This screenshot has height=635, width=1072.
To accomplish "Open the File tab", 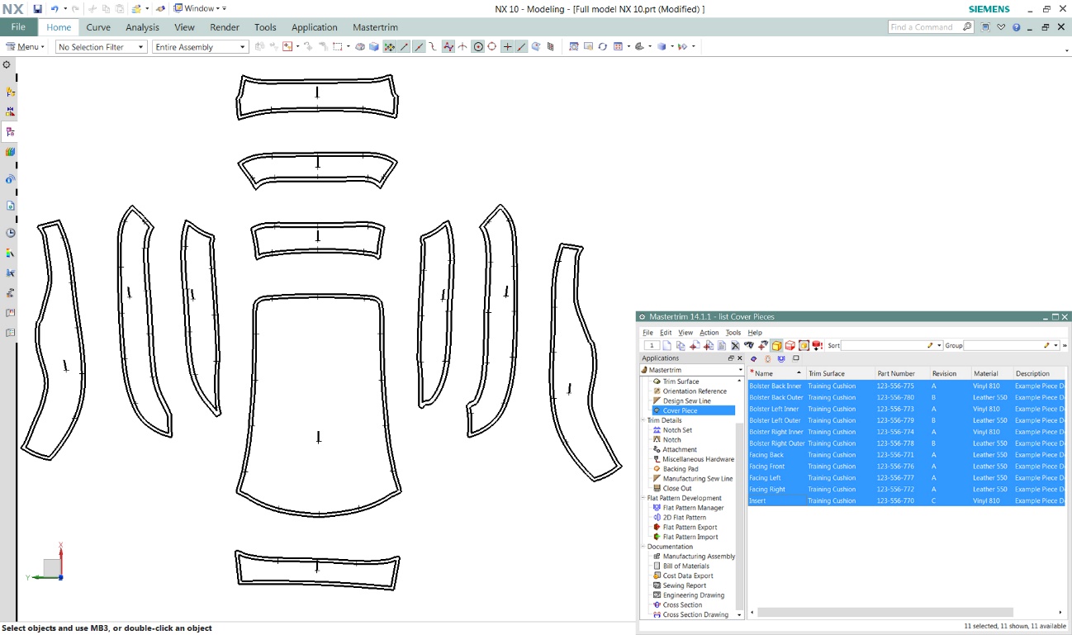I will (x=18, y=27).
